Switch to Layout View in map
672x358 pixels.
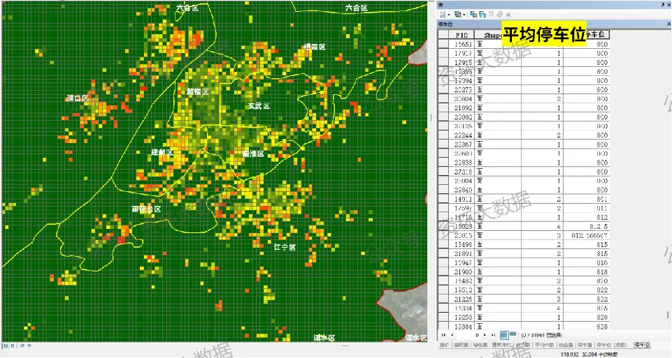click(x=13, y=345)
